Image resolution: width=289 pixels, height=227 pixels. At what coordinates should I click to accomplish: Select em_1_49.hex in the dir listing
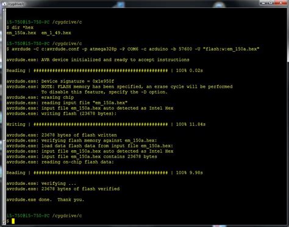56,33
